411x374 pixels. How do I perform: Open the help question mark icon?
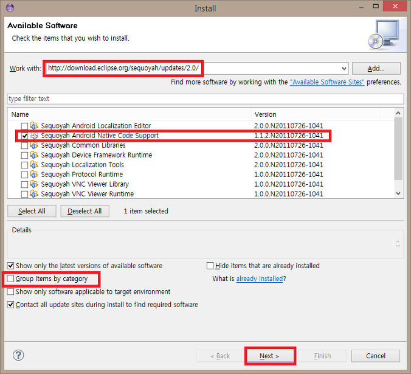(18, 355)
